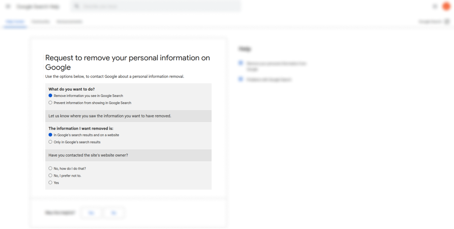
Task: Click the Yes button for helpful feedback
Action: 91,213
